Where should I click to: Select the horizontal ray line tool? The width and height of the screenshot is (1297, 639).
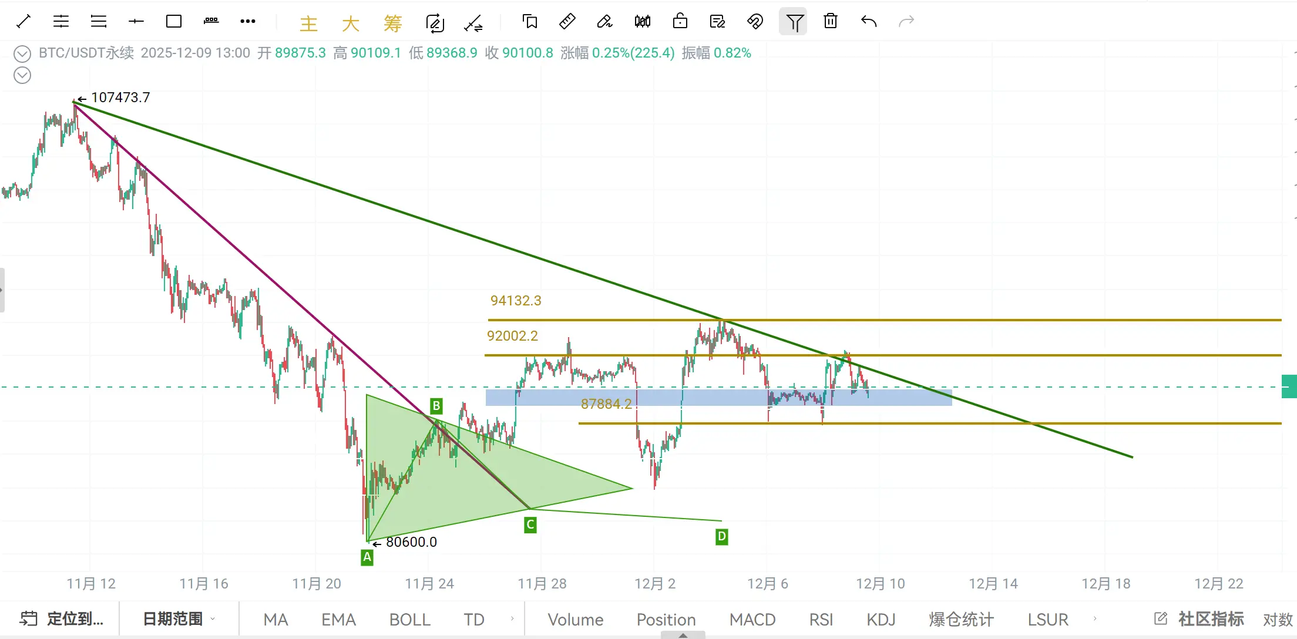click(136, 22)
